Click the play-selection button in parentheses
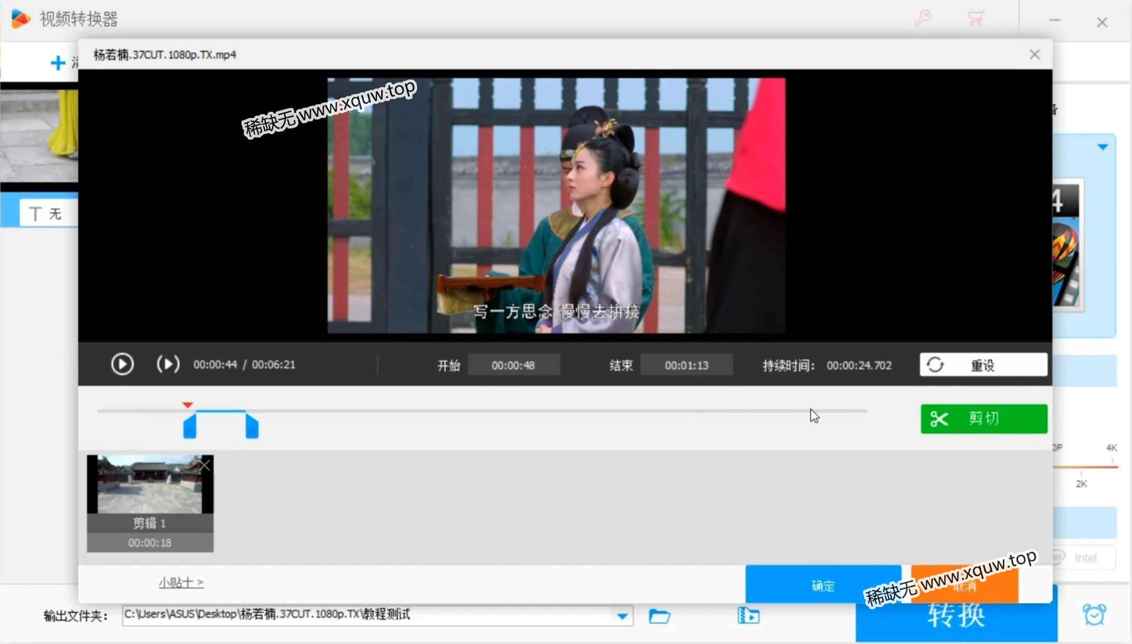 [x=168, y=364]
